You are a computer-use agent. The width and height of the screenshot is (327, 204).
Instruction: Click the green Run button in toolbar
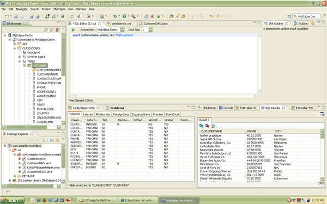tap(124, 16)
